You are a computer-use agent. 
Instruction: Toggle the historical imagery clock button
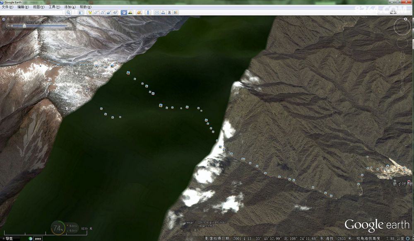click(x=123, y=12)
